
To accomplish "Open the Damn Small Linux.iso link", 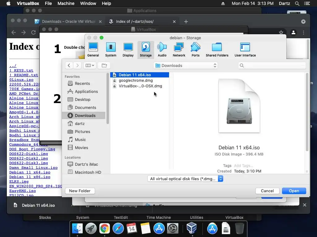I will tap(33, 168).
